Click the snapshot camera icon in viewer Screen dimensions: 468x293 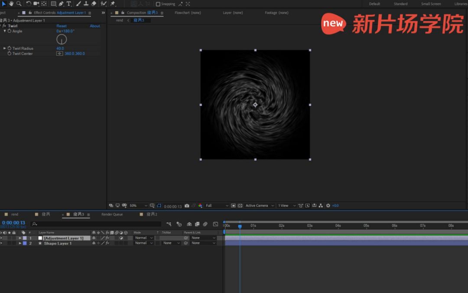(x=187, y=206)
